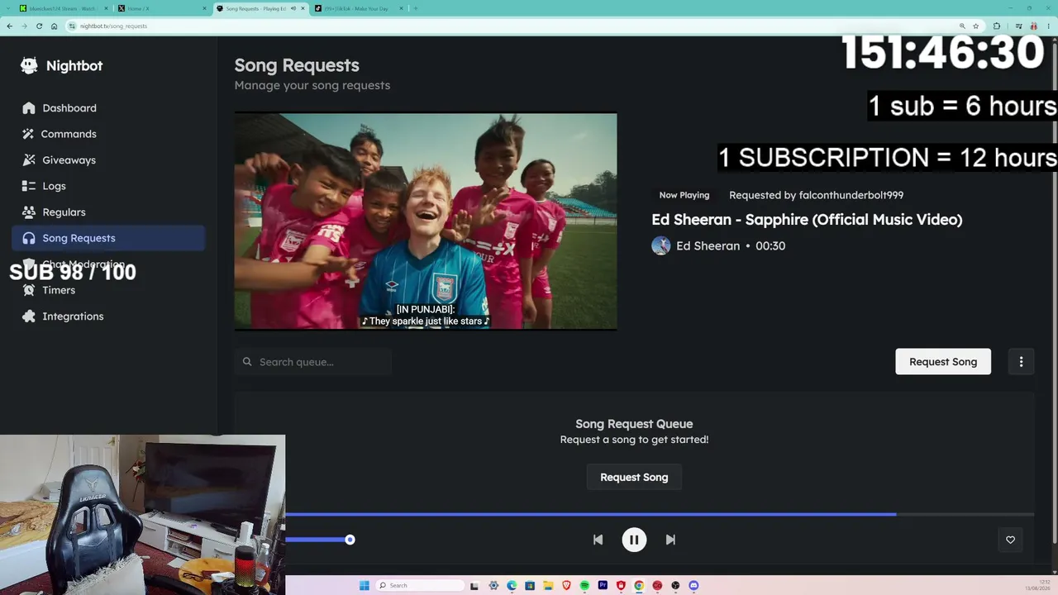
Task: Open the browser home page
Action: [54, 26]
